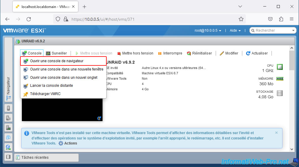This screenshot has height=167, width=299.
Task: Bookmark this page with the star icon
Action: coord(241,19)
